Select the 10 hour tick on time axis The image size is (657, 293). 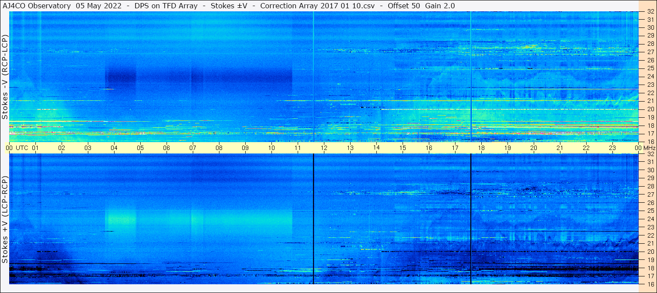[x=271, y=148]
